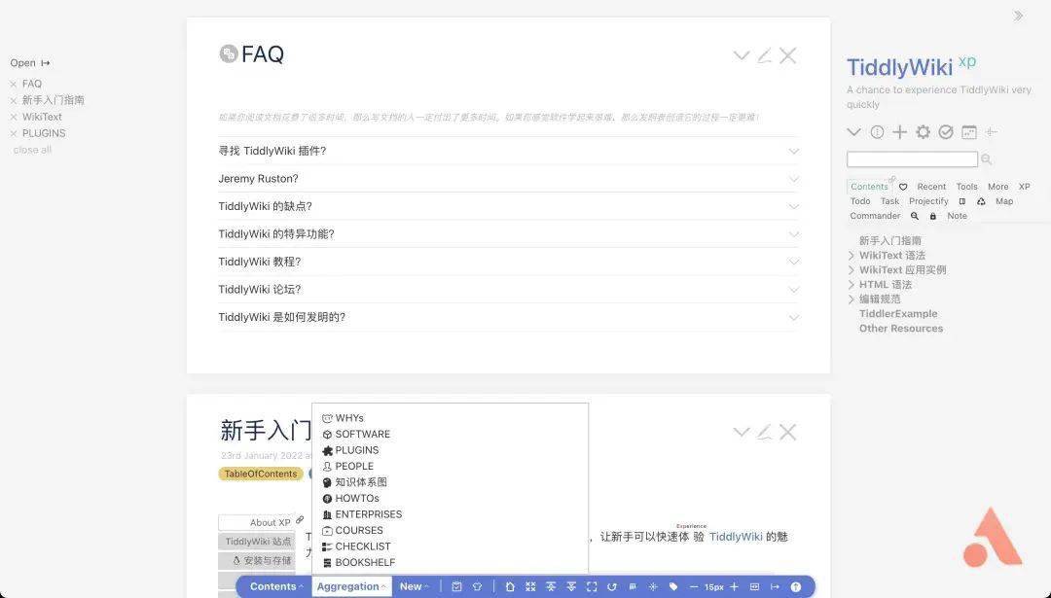The width and height of the screenshot is (1051, 598).
Task: Open the info icon at the toolbar's right end
Action: point(795,586)
